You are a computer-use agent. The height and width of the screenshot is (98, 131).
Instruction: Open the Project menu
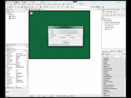click(29, 4)
